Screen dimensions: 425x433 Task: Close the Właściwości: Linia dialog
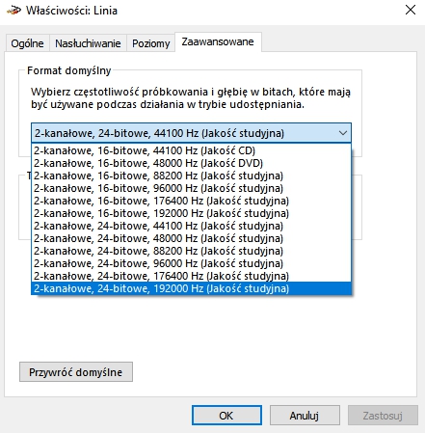(x=411, y=10)
